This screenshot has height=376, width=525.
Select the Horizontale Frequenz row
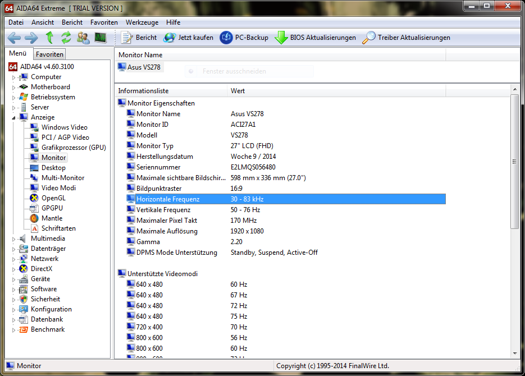286,199
